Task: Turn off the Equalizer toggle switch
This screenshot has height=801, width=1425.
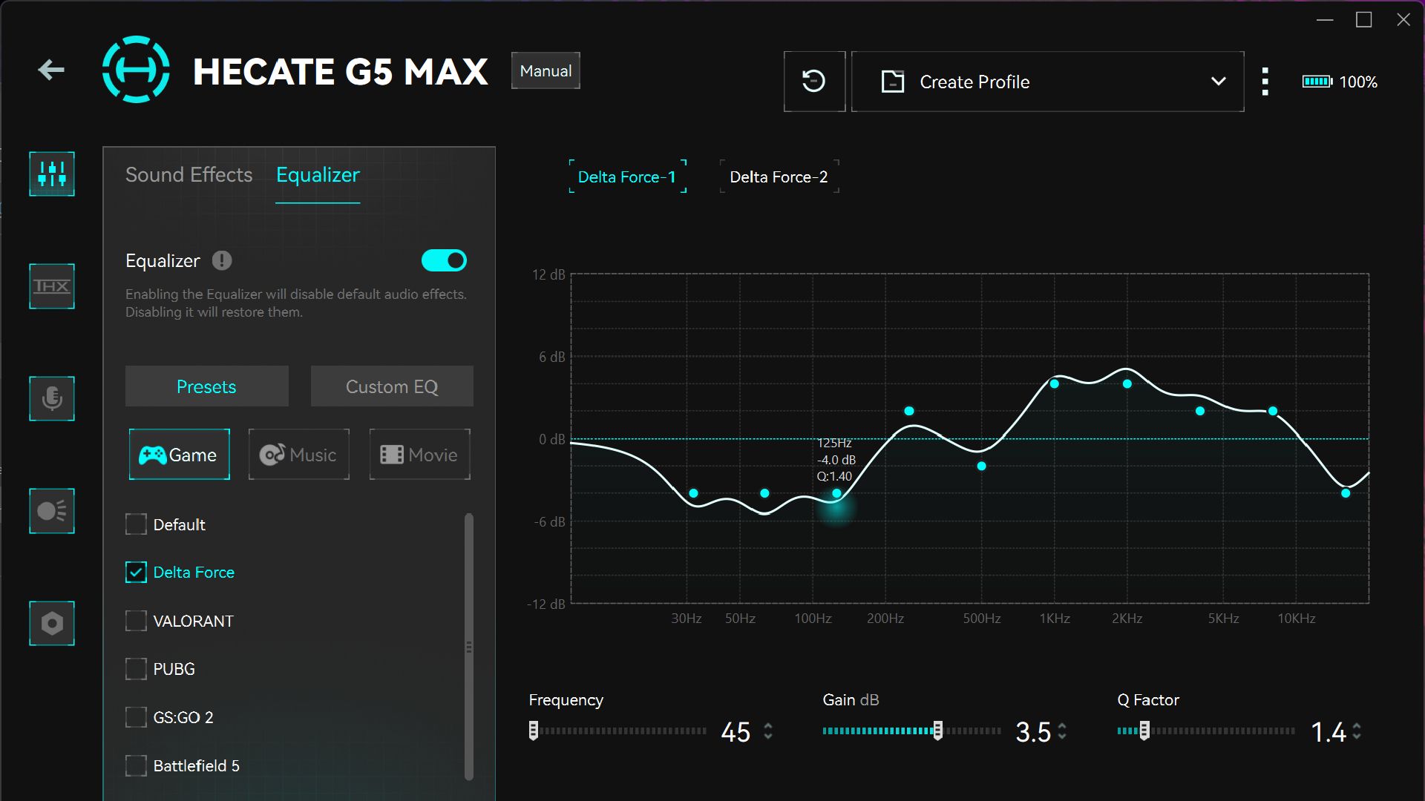Action: [444, 261]
